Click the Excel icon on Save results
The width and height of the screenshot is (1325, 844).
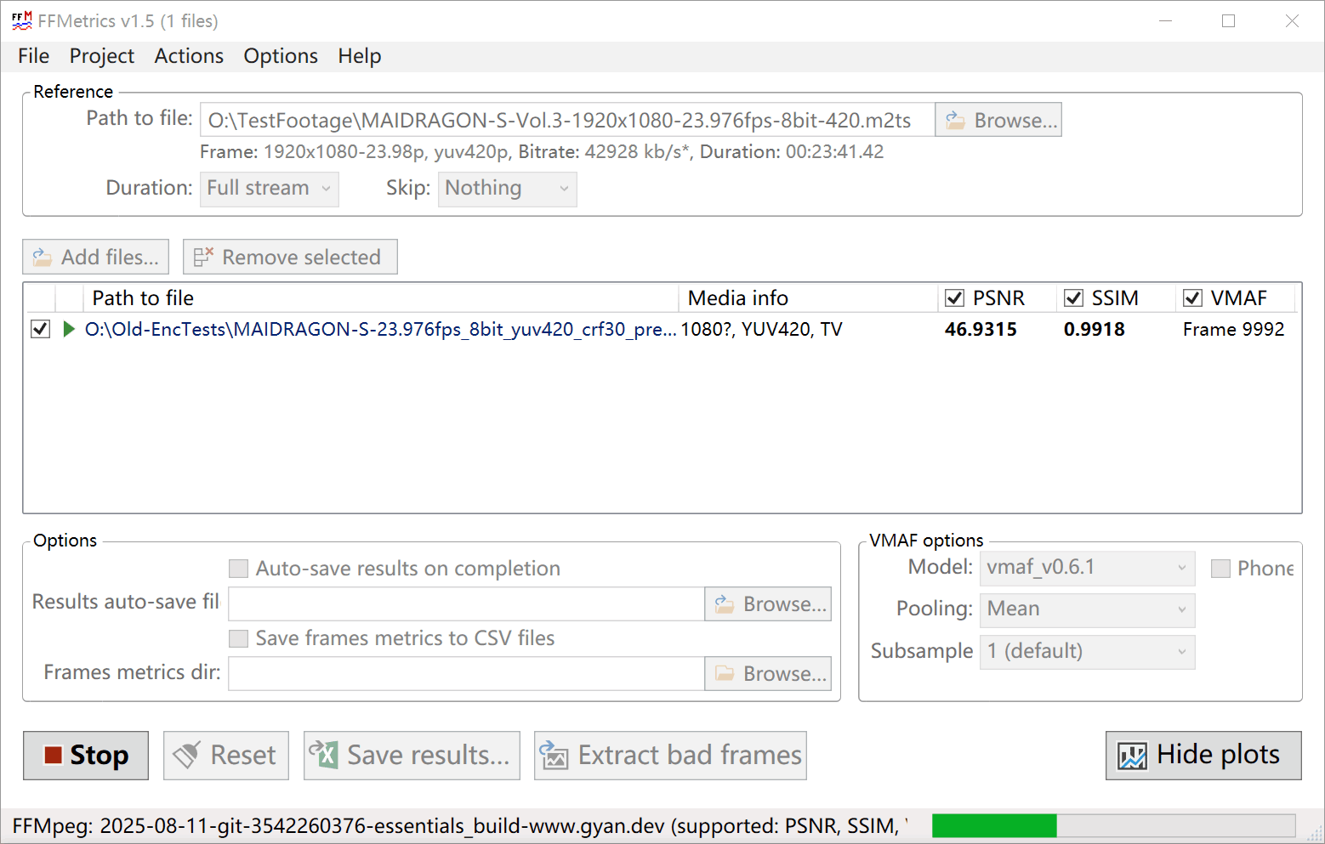point(324,755)
